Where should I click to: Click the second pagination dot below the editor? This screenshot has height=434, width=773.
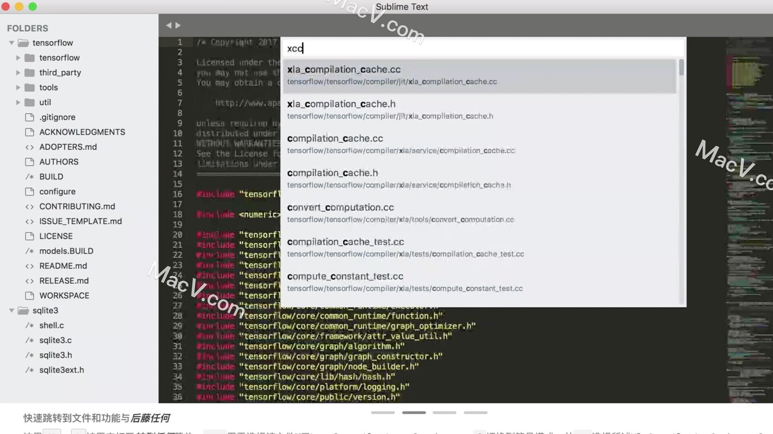point(414,412)
